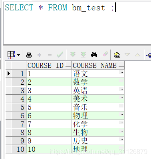
Task: Open the ellipsis editor for 地理
Action: click(121, 148)
